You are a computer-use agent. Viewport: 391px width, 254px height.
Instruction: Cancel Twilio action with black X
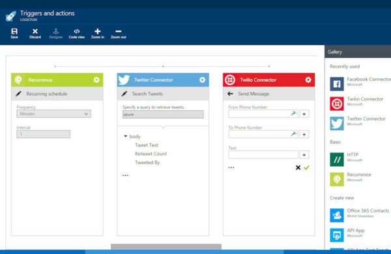[x=298, y=167]
